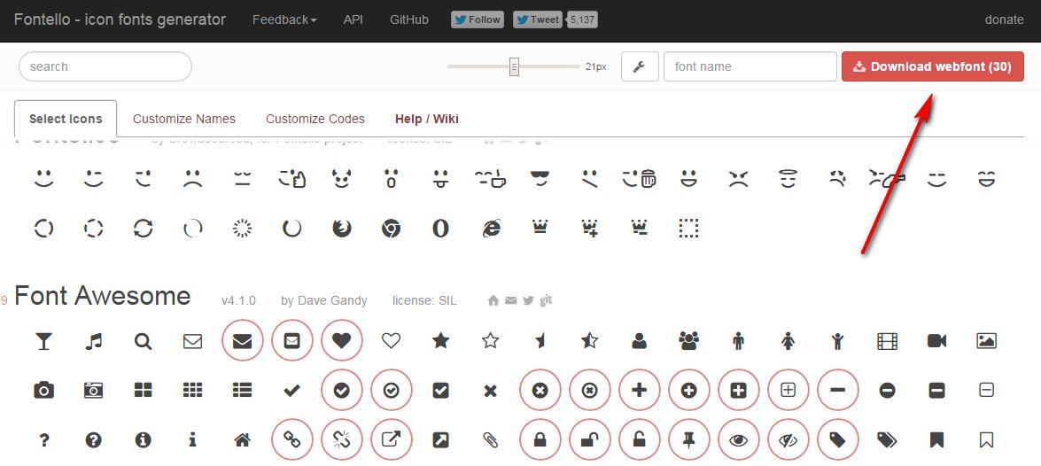The image size is (1041, 466).
Task: Click the icon size slider handle
Action: pos(514,66)
